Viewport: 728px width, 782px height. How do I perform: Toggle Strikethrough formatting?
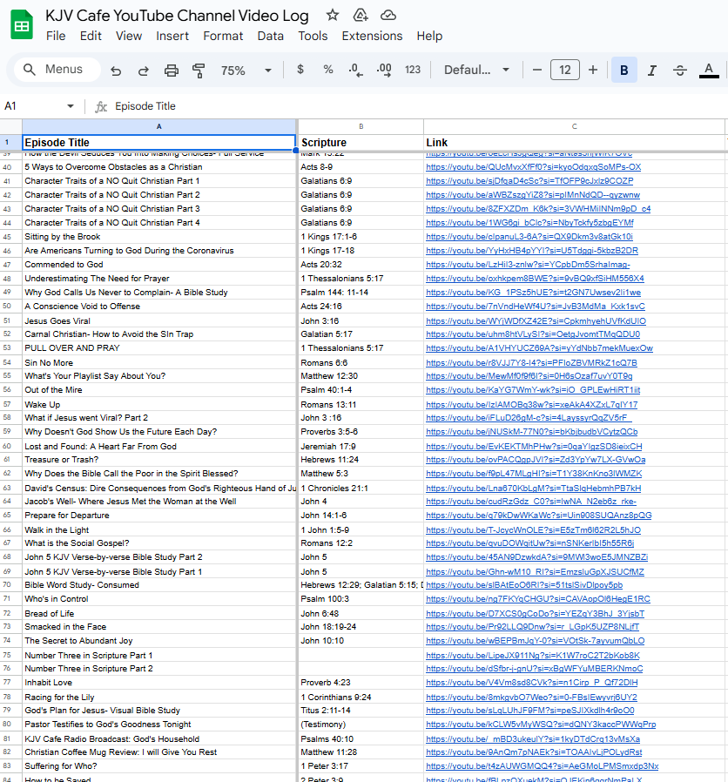click(x=679, y=71)
